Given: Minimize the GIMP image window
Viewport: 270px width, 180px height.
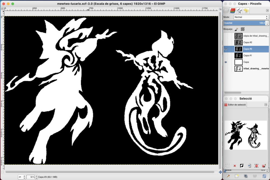Looking at the screenshot, I should point(8,4).
